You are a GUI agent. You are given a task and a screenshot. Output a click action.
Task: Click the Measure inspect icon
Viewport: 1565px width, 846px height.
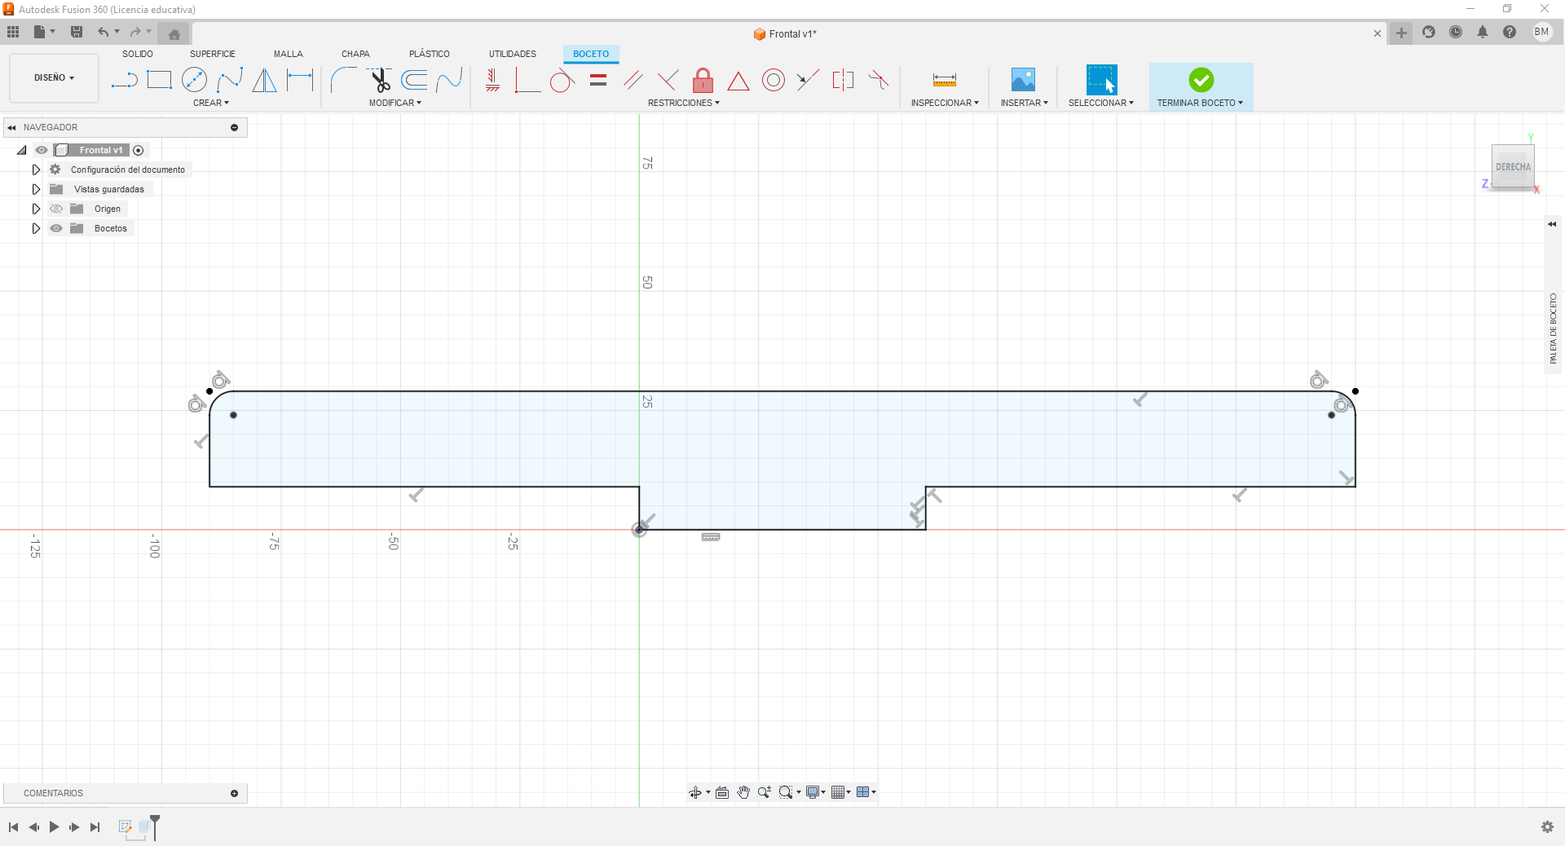945,80
